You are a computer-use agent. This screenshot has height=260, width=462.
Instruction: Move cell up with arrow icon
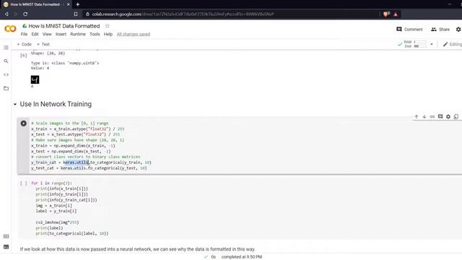click(x=417, y=117)
